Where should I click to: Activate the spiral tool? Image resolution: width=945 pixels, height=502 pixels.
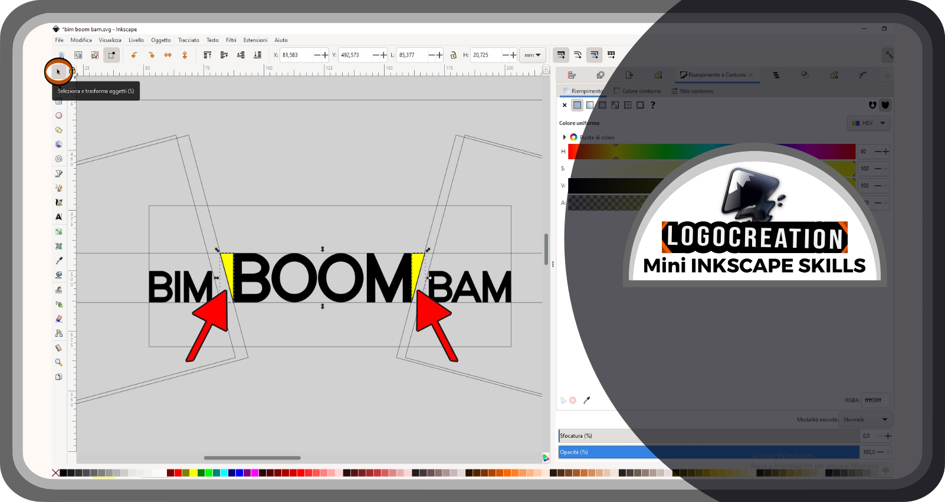pyautogui.click(x=58, y=159)
